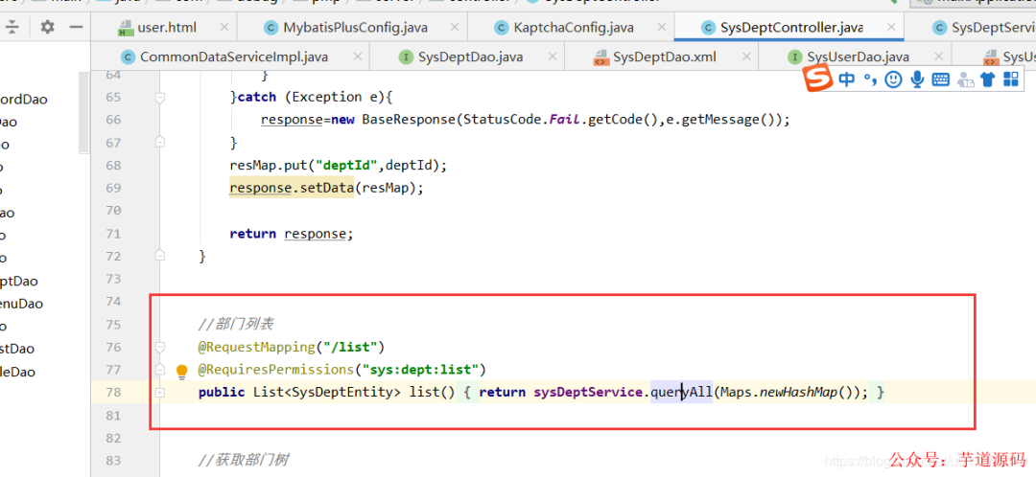Collapse the fold marker at line 76 @RequestMapping
1036x477 pixels.
pos(159,347)
